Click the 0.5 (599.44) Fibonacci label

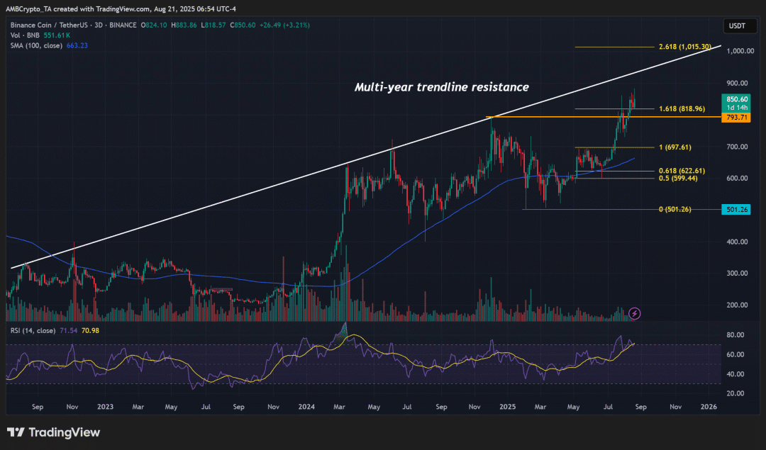point(678,178)
